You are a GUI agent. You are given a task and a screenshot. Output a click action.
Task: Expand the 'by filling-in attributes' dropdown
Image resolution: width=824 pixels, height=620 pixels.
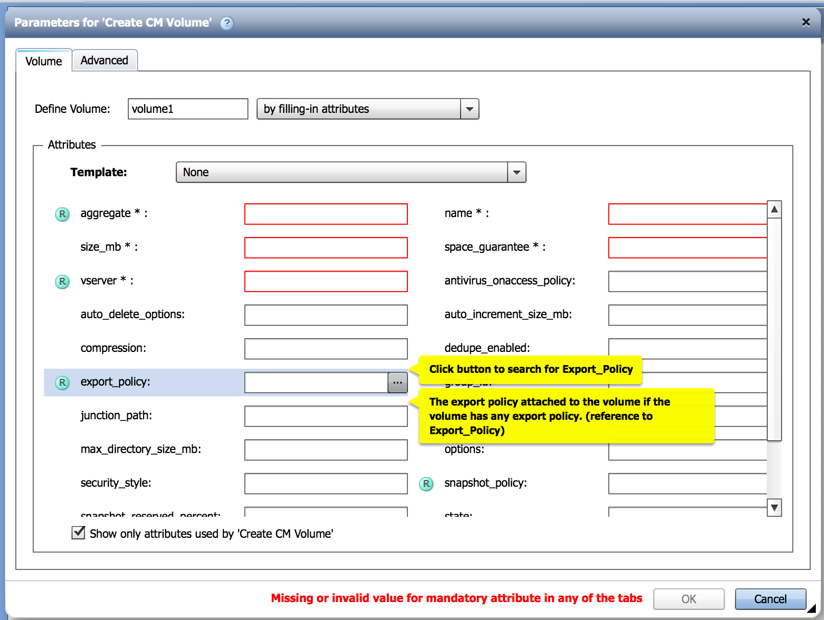(469, 109)
